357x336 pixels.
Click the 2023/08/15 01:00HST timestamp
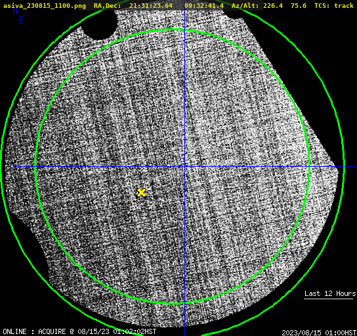(x=319, y=333)
